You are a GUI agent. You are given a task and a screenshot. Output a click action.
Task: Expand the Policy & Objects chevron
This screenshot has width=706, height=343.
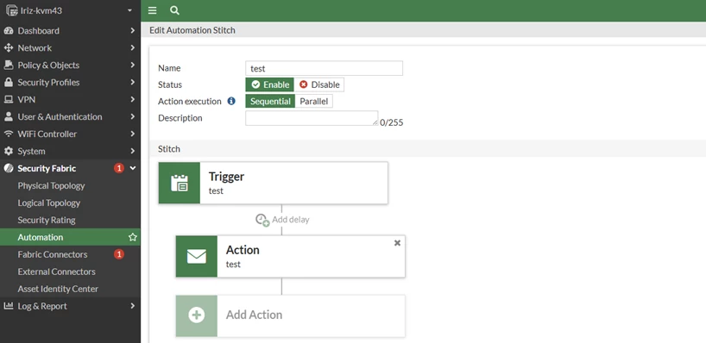click(x=132, y=65)
